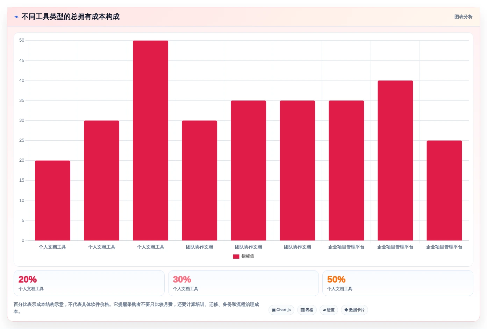Click the footnote starting 百分比表示成本结构示意
This screenshot has height=329, width=487.
136,308
